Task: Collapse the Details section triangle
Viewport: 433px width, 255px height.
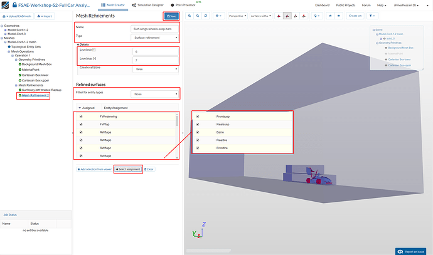Action: [x=78, y=44]
